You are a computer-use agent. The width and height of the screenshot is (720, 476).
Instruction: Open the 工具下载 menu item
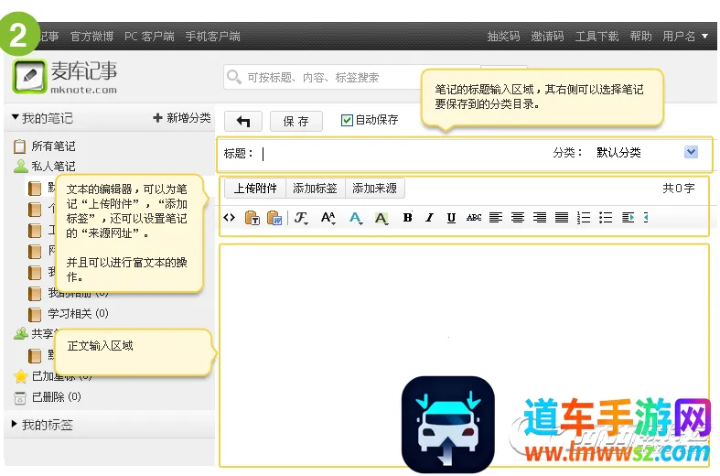pyautogui.click(x=596, y=37)
